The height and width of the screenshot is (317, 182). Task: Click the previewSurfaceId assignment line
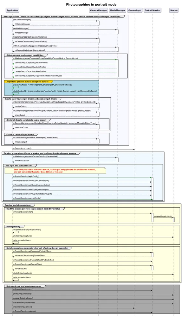click(43, 85)
